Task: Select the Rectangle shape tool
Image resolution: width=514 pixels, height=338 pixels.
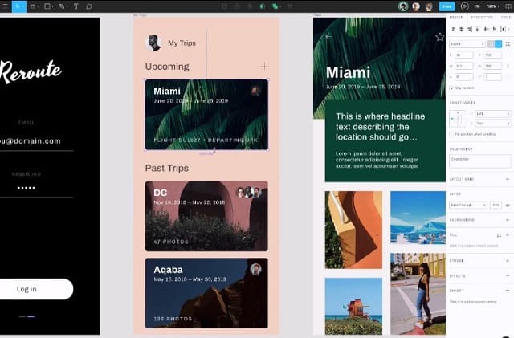Action: pos(47,6)
